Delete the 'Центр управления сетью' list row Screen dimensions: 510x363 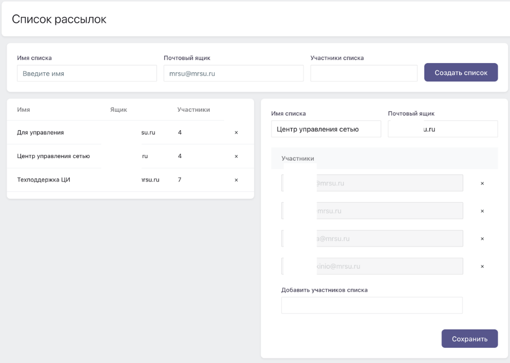point(236,156)
